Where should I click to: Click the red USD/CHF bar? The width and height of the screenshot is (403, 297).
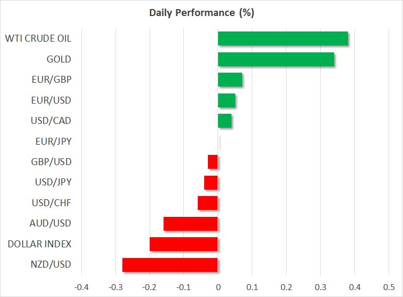click(207, 203)
